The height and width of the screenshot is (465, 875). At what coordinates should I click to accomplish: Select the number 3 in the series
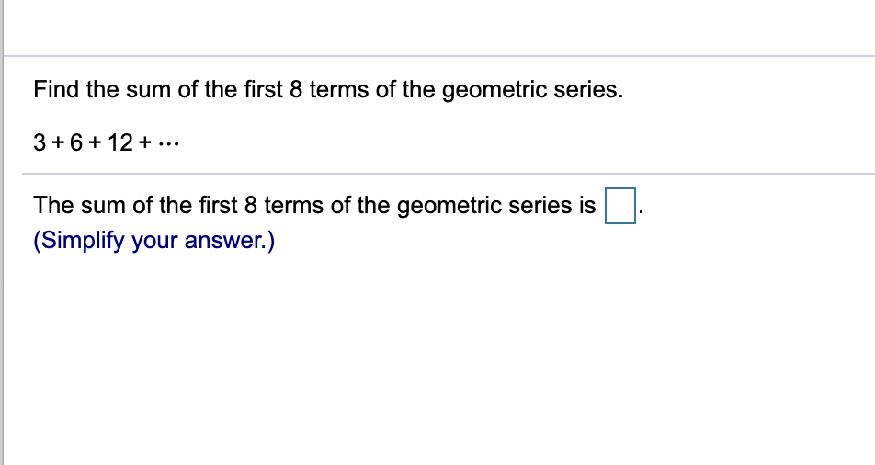coord(40,142)
